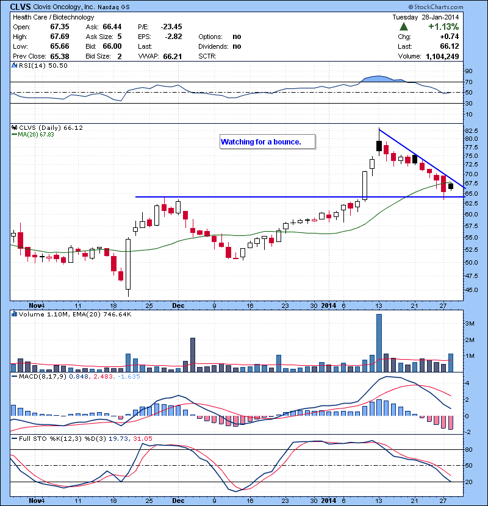Image resolution: width=488 pixels, height=506 pixels.
Task: Click the Health Care / Biotechnology sector text
Action: coord(53,17)
